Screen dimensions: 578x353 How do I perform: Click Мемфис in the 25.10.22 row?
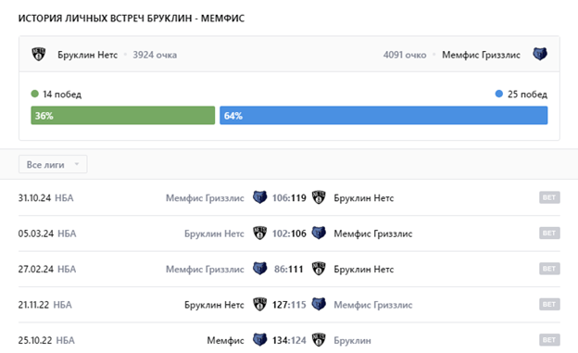[x=225, y=340]
